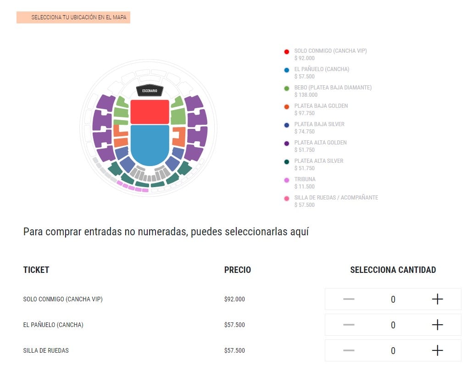Click the SOLO CONMIGO (CANCHA VIP) ticket label
This screenshot has height=366, width=472.
[x=63, y=299]
